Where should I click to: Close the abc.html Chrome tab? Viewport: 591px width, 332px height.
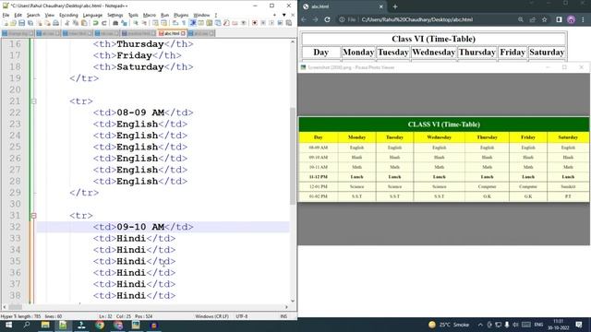point(380,6)
